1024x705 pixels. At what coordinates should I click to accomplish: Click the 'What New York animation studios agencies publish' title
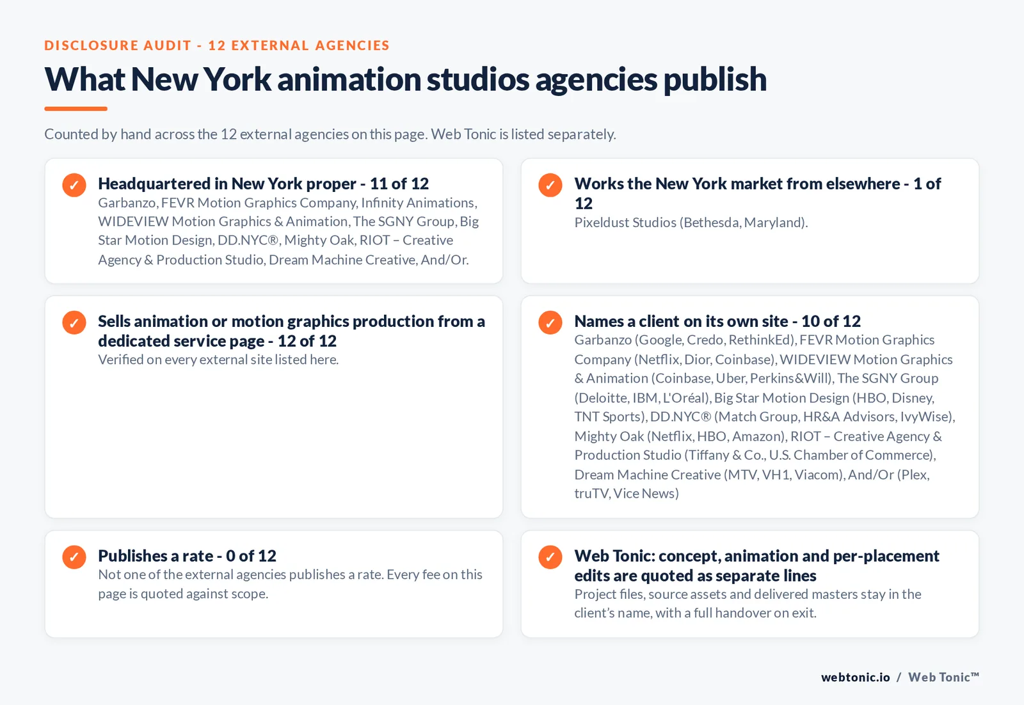click(405, 79)
